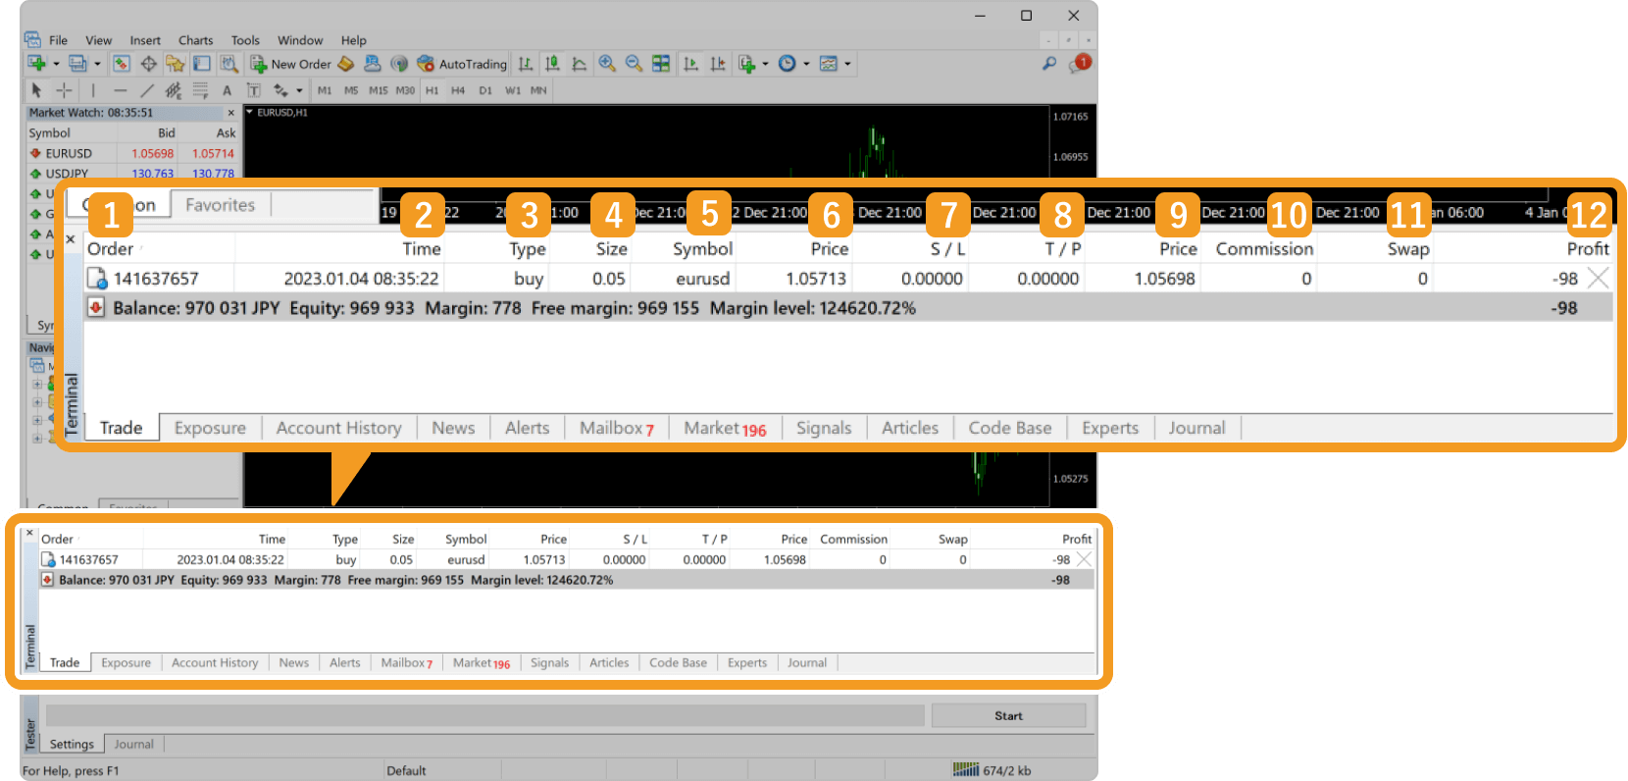Select the Crosshair tool
The height and width of the screenshot is (781, 1628).
tap(64, 90)
